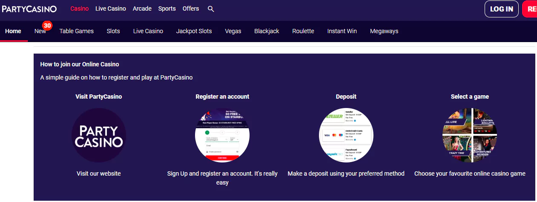Open the Blackjack tab
The width and height of the screenshot is (537, 202).
pos(267,31)
